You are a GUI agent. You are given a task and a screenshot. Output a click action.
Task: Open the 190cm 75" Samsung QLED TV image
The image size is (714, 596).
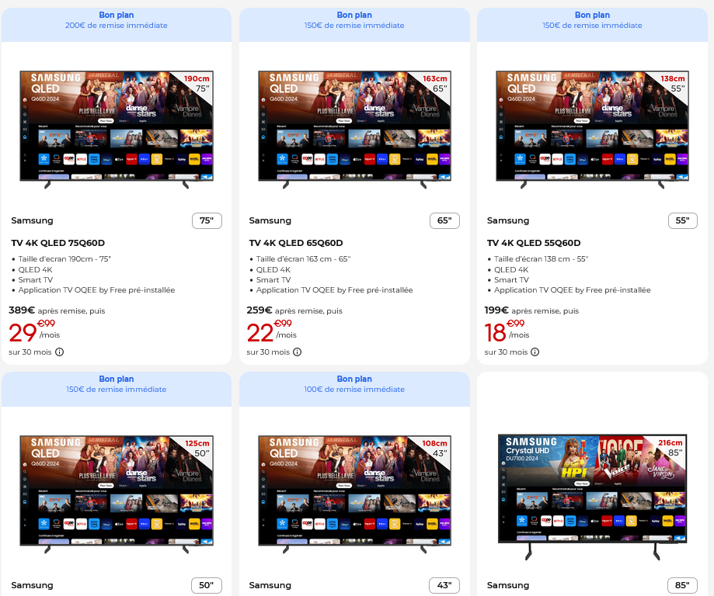click(x=117, y=129)
